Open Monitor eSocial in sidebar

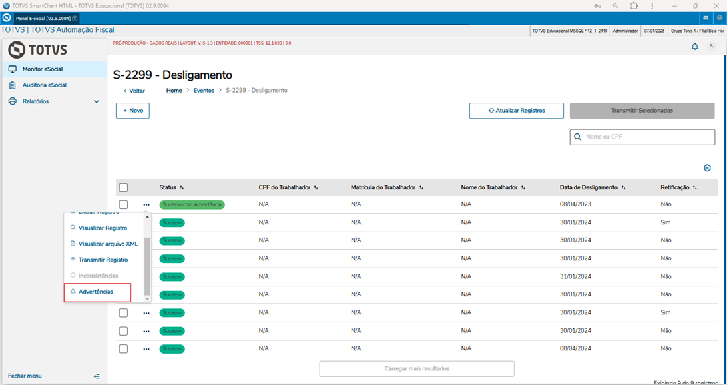click(x=55, y=69)
